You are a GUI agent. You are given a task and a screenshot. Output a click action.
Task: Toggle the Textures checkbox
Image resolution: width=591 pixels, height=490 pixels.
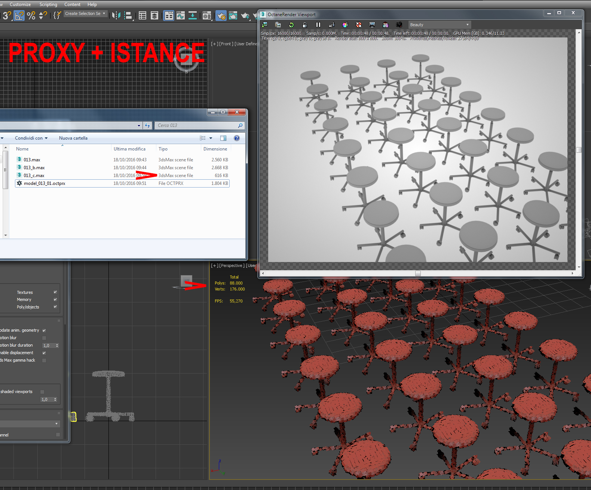tap(55, 292)
